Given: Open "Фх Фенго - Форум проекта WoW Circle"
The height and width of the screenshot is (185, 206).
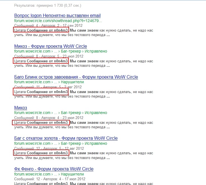Looking at the screenshot, I should (x=54, y=169).
